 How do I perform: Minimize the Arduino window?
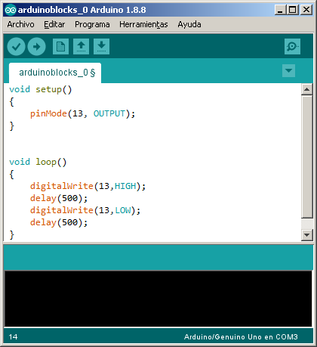(280, 10)
